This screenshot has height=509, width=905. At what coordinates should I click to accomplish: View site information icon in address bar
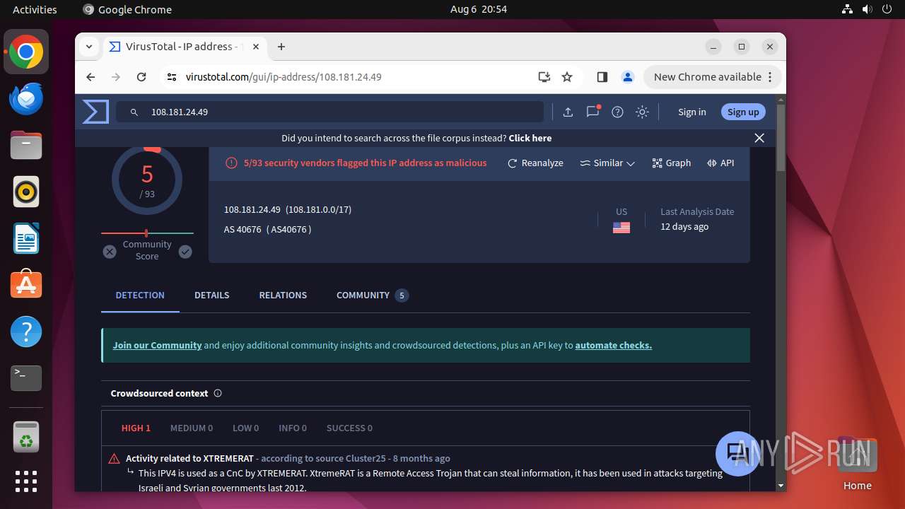coord(172,77)
